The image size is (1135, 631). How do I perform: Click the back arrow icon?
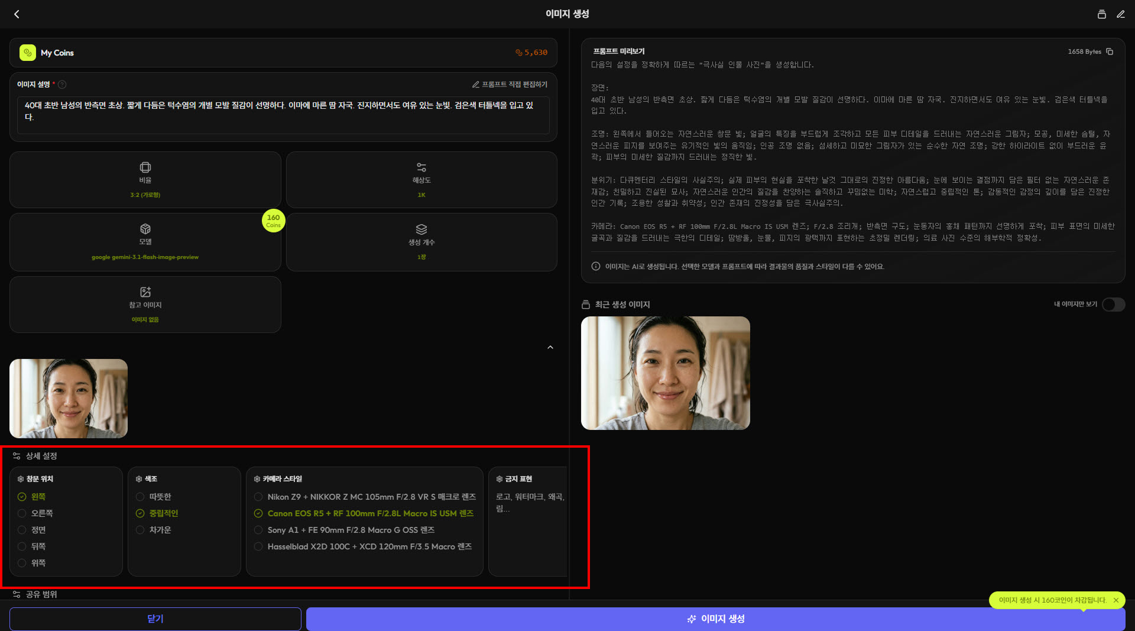(x=17, y=14)
